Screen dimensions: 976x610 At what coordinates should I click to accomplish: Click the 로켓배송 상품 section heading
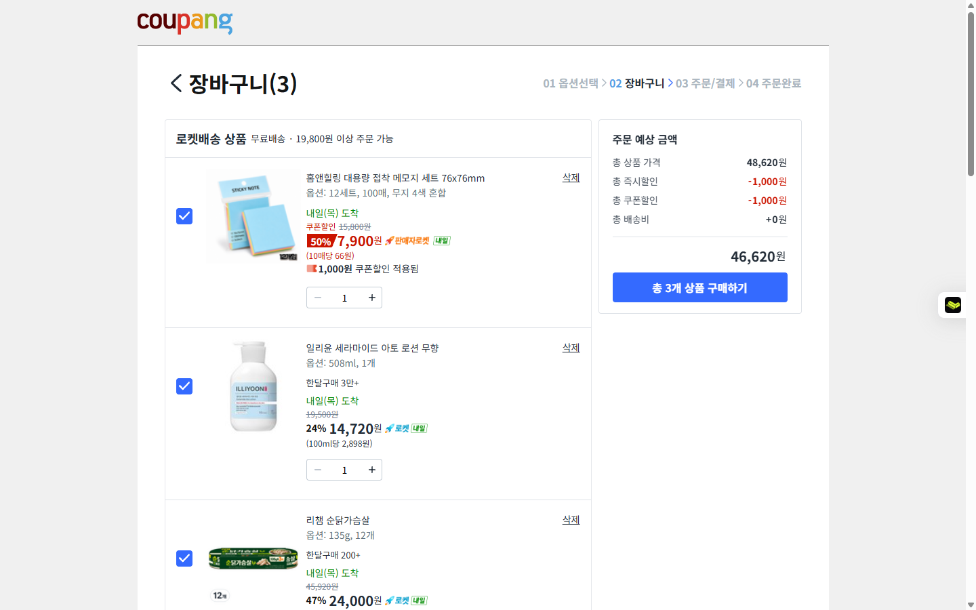coord(211,139)
